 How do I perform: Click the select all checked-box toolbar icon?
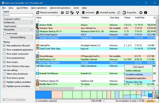tap(63, 13)
